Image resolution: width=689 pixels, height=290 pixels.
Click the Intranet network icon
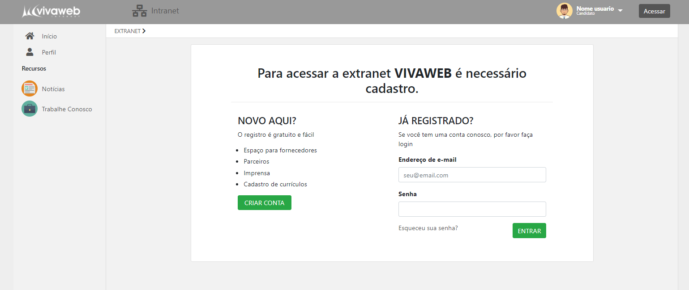140,11
